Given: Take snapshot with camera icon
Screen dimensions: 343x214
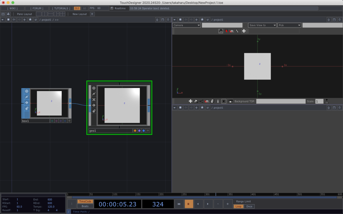Looking at the screenshot, I should (230, 101).
